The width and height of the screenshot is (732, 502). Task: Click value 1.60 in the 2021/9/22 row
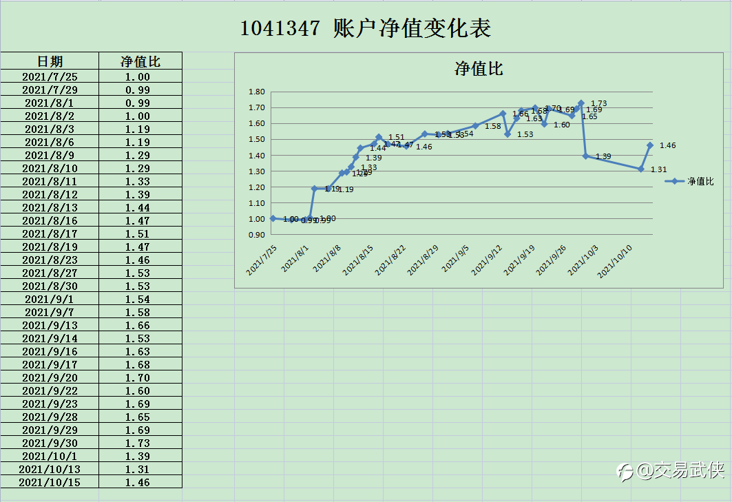[x=140, y=390]
